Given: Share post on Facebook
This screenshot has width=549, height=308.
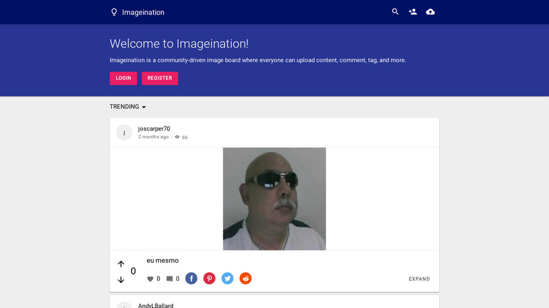Looking at the screenshot, I should click(x=191, y=279).
